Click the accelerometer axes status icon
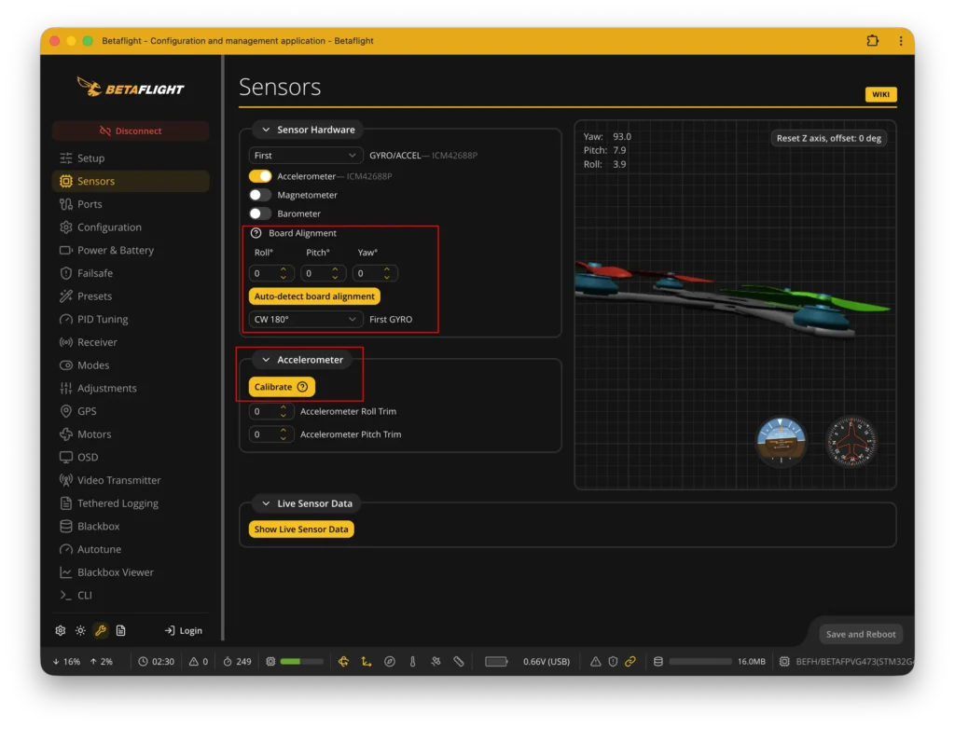The height and width of the screenshot is (729, 955). pos(367,662)
